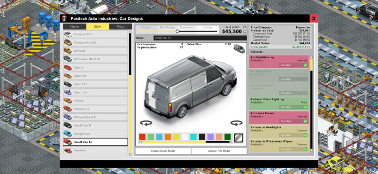Click the purple Sport Lux car icon
This screenshot has height=174, width=378.
click(68, 92)
